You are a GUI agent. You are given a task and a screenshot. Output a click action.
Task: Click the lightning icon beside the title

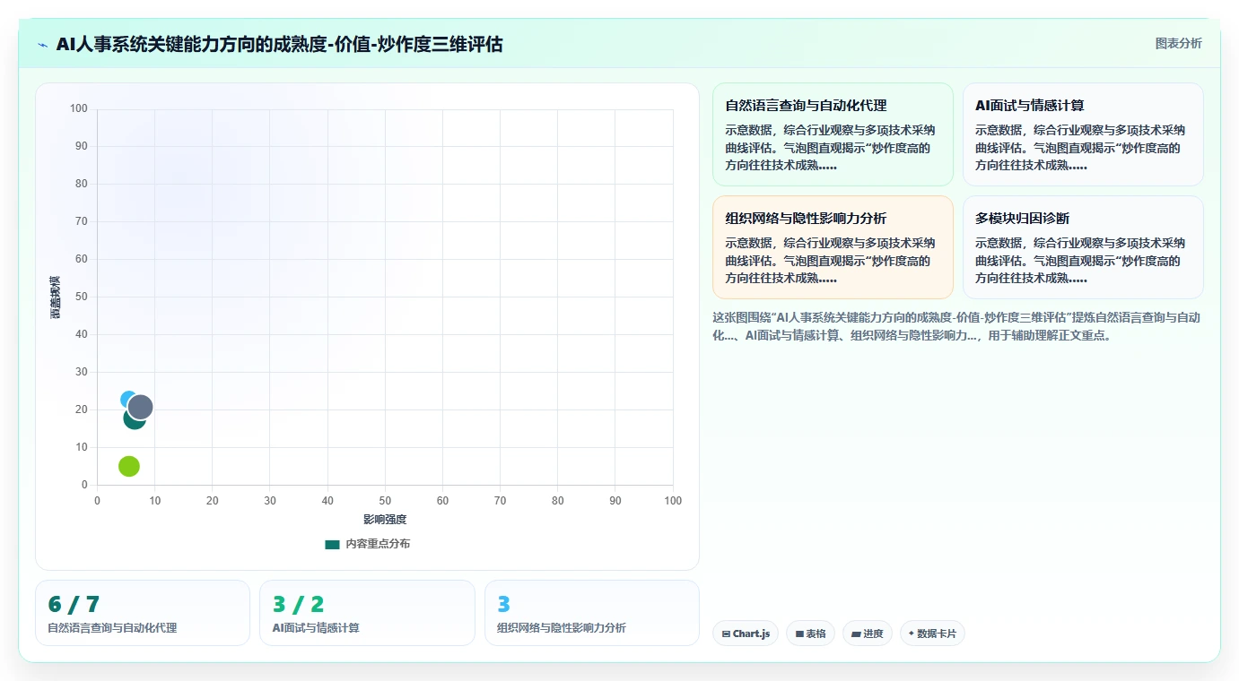click(43, 45)
